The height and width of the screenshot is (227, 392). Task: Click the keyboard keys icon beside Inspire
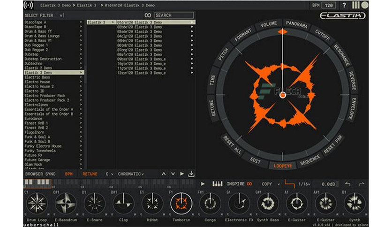tap(217, 184)
